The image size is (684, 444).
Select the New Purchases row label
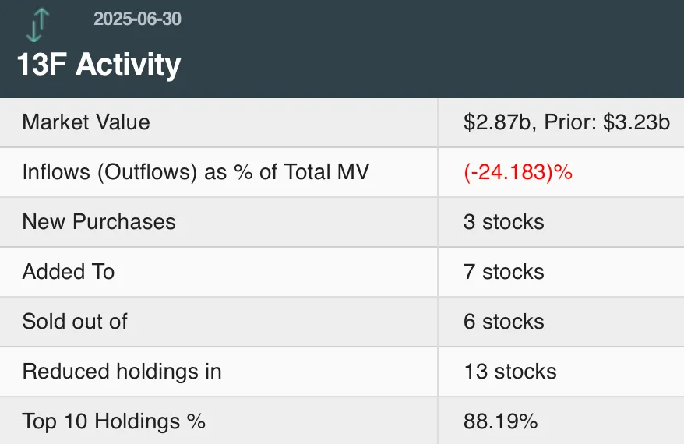point(99,222)
